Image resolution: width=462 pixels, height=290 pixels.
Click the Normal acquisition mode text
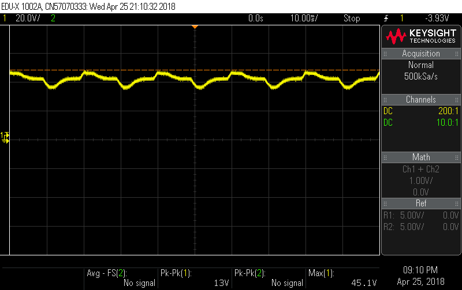[x=421, y=65]
